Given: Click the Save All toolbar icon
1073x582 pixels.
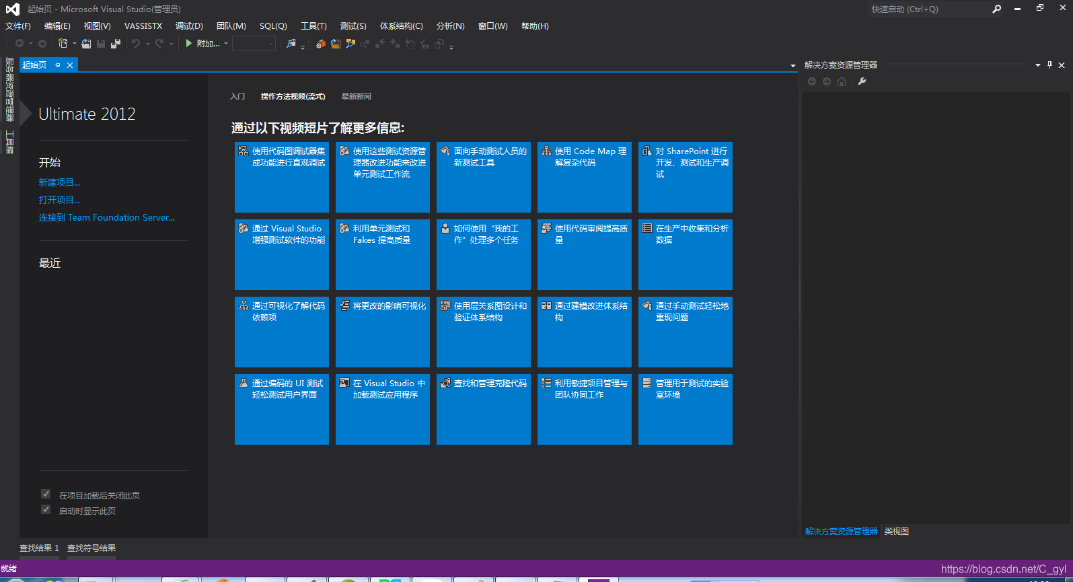Looking at the screenshot, I should pos(116,44).
